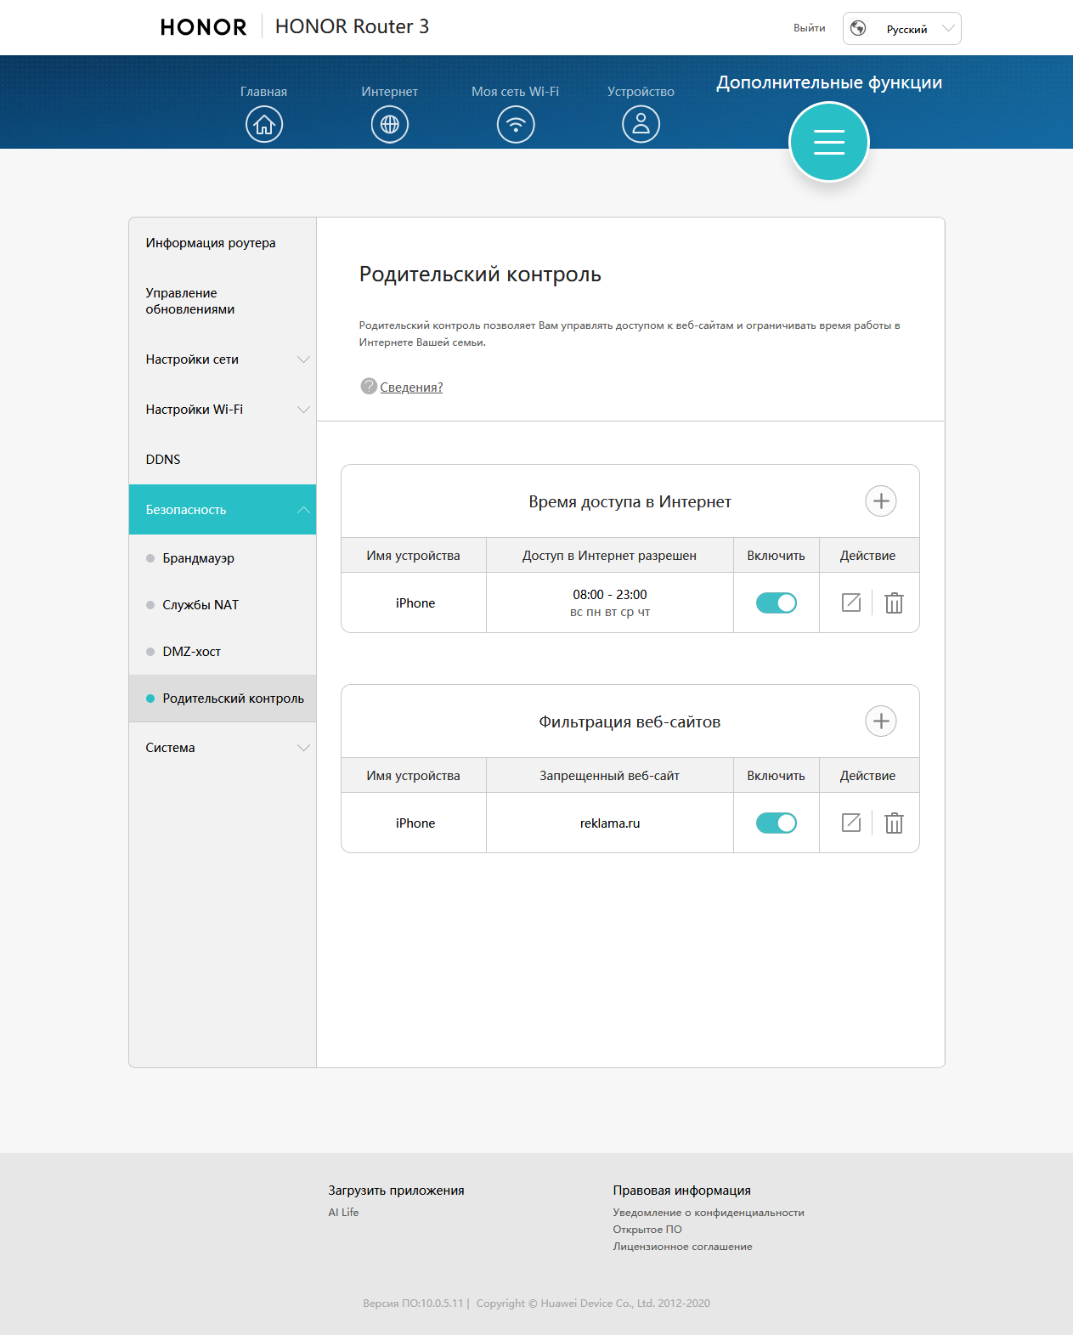This screenshot has width=1073, height=1335.
Task: Edit iPhone Internet access time rule
Action: click(851, 602)
